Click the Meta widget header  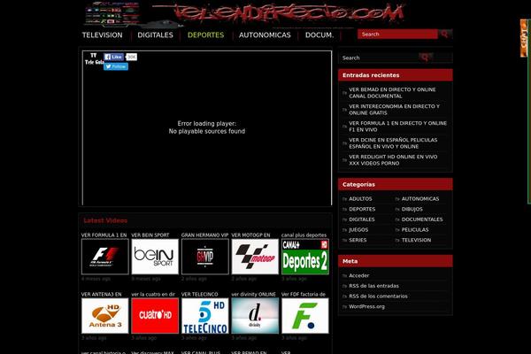396,261
